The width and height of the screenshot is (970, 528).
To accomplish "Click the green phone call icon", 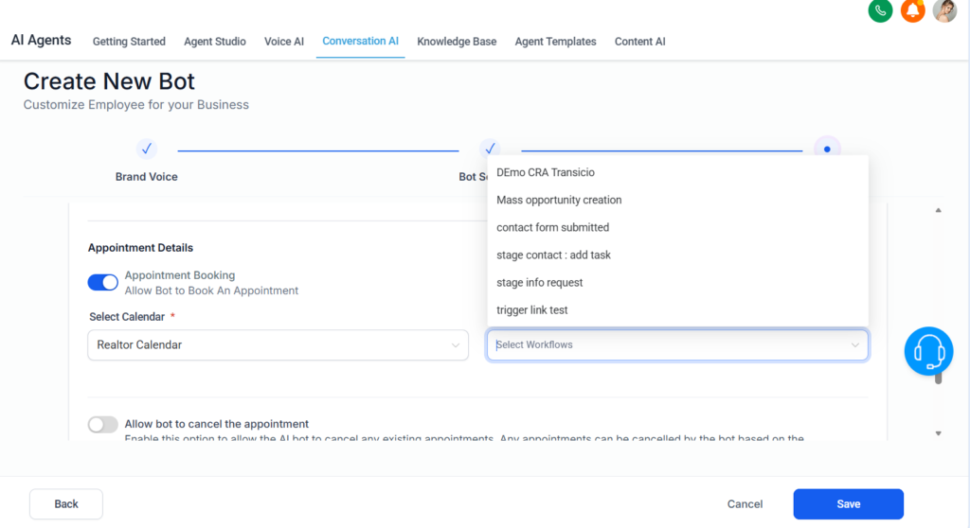I will [x=880, y=10].
